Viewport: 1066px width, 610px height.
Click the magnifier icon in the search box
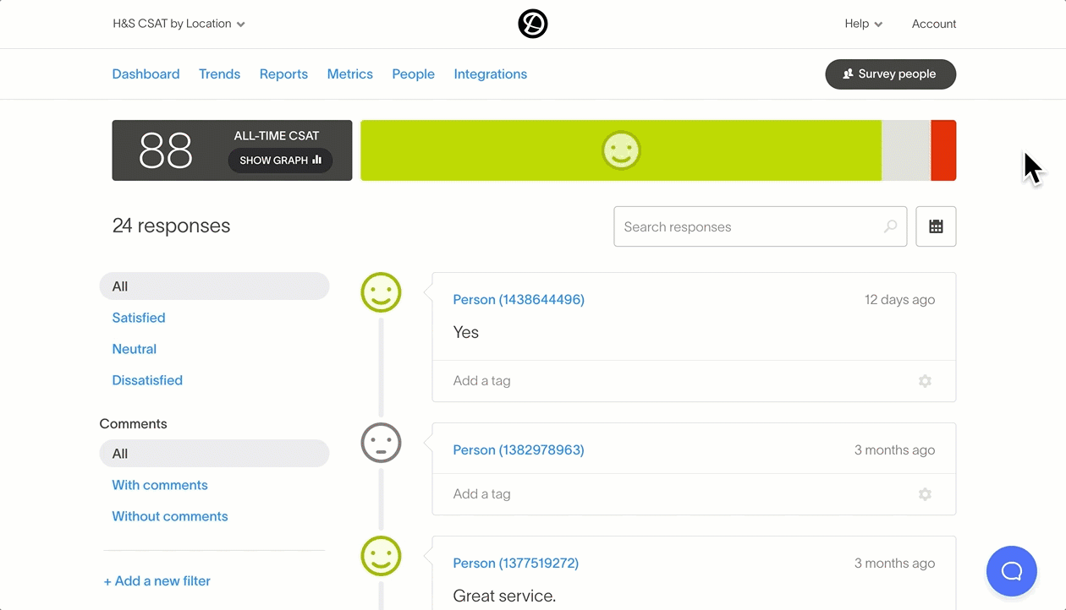[890, 226]
